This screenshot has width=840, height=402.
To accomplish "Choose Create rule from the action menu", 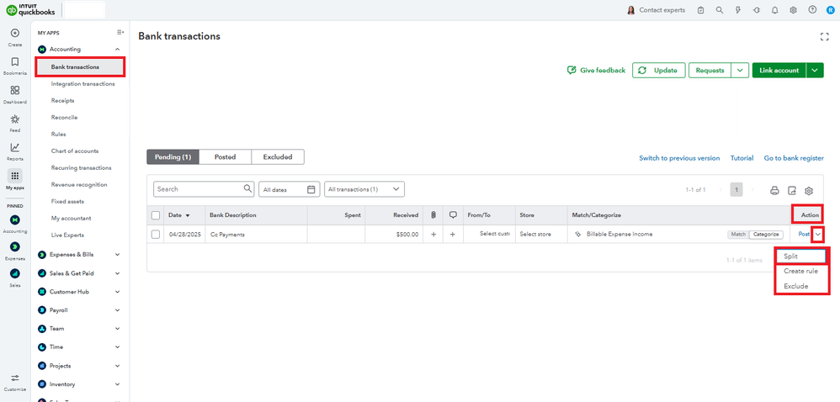I will 802,272.
